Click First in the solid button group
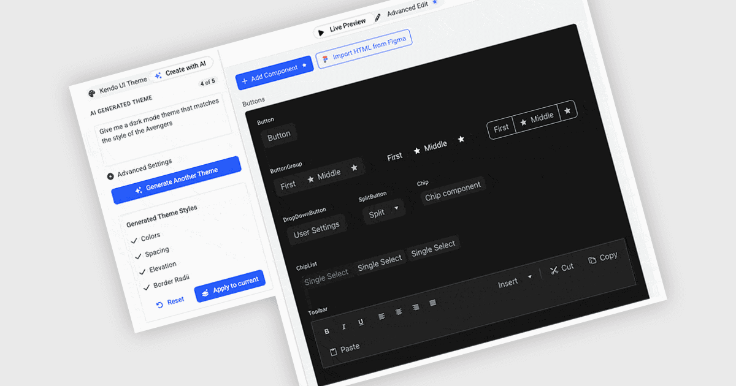 point(288,185)
